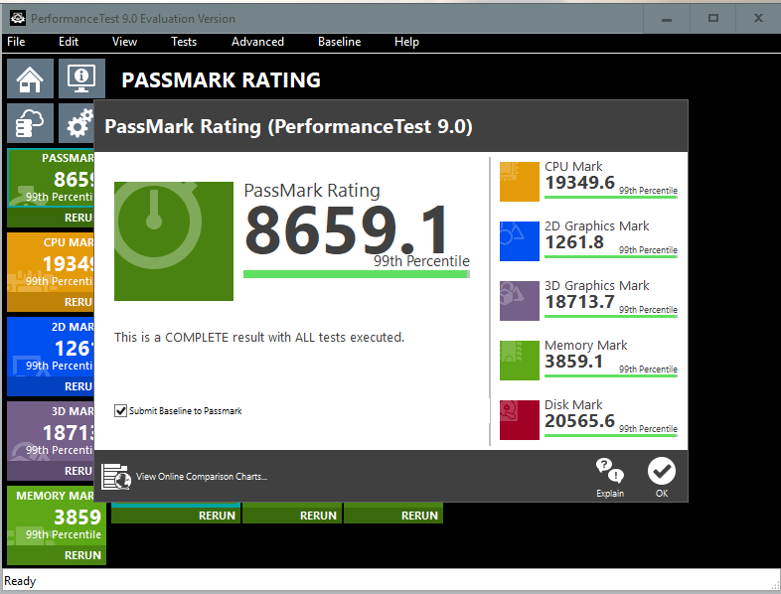Click the green Memory Mark icon
The image size is (781, 594).
click(520, 361)
